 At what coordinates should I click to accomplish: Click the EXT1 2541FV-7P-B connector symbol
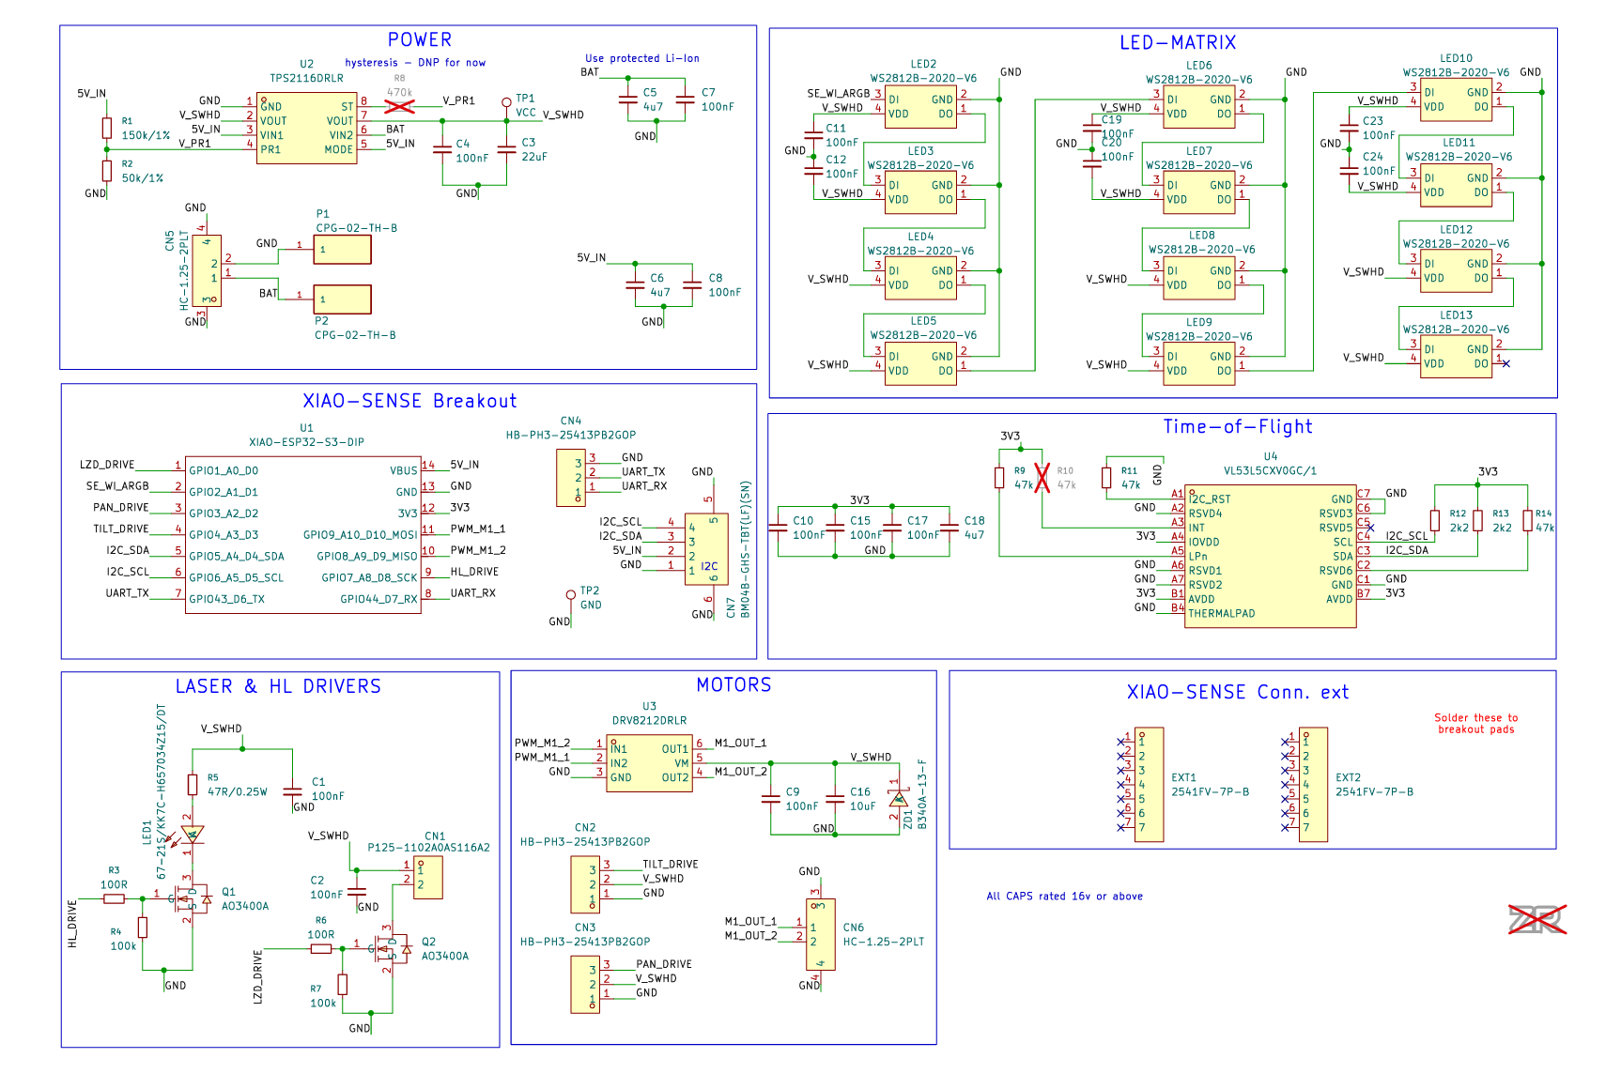1150,785
